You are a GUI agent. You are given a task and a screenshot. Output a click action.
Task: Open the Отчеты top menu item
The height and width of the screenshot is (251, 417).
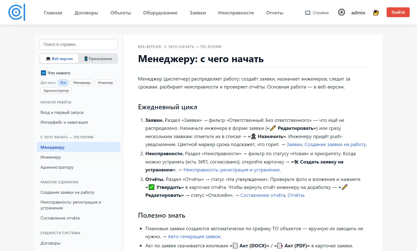[275, 13]
